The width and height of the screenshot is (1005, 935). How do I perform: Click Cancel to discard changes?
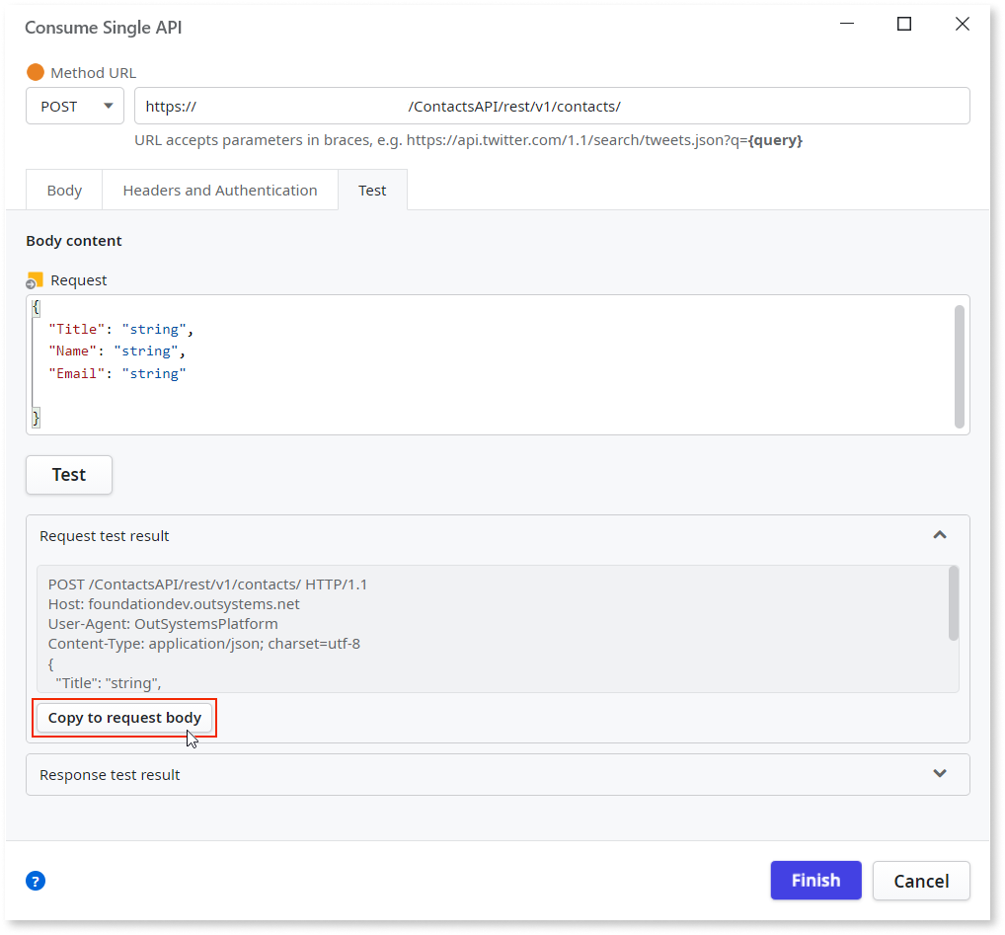(x=920, y=880)
